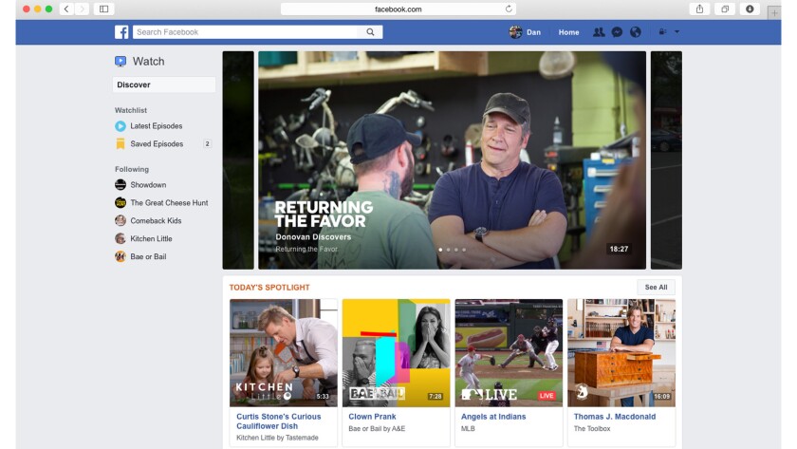Open Curtis Stone's Curious Cauliflower Dish title

279,421
